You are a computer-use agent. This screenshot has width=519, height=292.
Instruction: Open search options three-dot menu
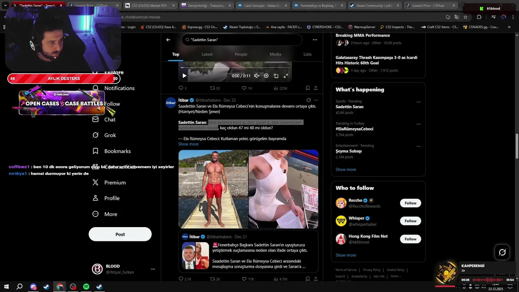pyautogui.click(x=315, y=40)
